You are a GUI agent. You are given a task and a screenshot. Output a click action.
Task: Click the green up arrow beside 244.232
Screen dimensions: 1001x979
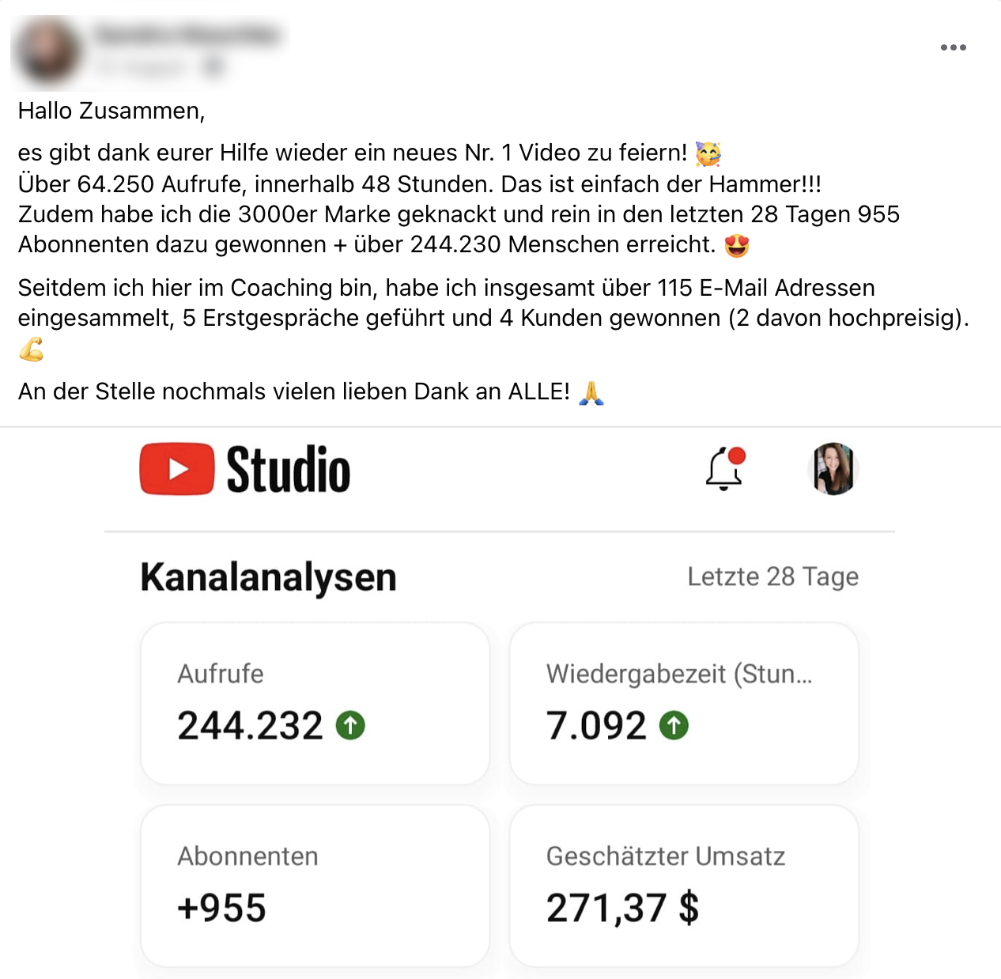point(350,725)
